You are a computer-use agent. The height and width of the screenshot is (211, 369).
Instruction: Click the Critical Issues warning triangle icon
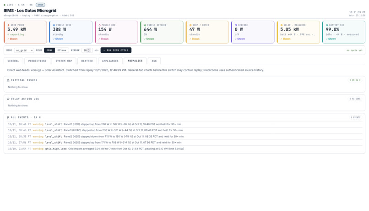[x=8, y=80]
